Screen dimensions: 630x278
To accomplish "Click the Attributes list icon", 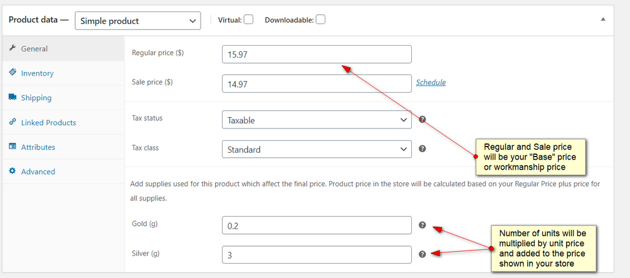I will [x=13, y=147].
